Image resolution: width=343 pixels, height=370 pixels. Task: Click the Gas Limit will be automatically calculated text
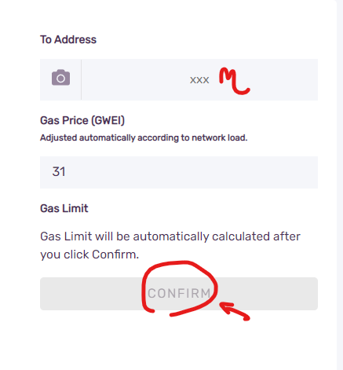(x=170, y=245)
